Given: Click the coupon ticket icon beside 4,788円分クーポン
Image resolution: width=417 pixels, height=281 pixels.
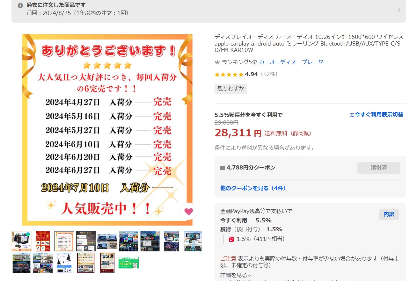Looking at the screenshot, I should pos(223,168).
